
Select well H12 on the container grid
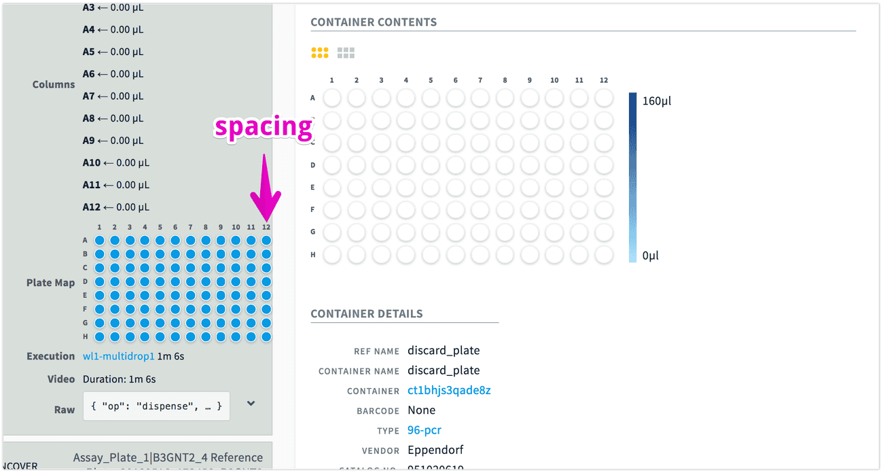click(x=604, y=254)
